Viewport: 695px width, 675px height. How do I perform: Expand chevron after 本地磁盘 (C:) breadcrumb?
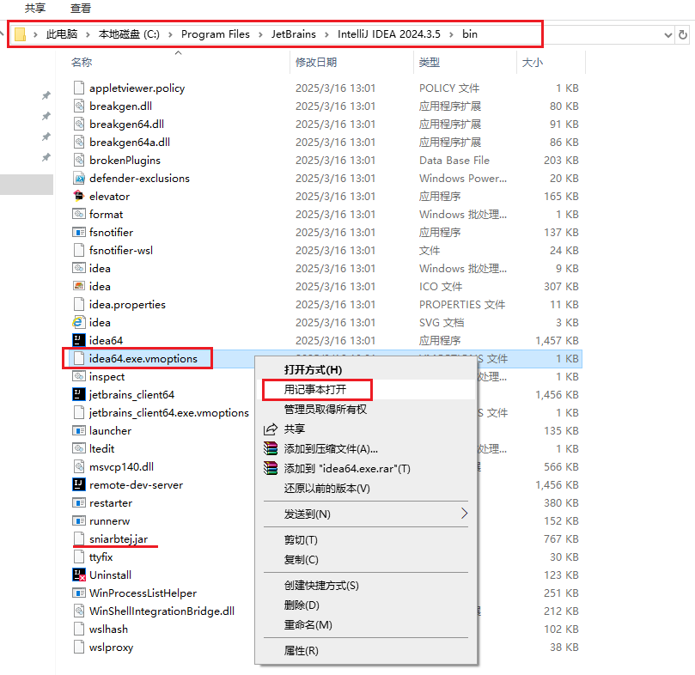pyautogui.click(x=170, y=34)
